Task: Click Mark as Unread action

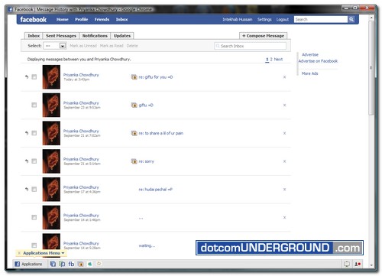Action: pyautogui.click(x=83, y=46)
